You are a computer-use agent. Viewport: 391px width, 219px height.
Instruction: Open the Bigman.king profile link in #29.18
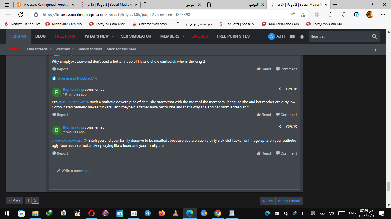[x=73, y=90]
